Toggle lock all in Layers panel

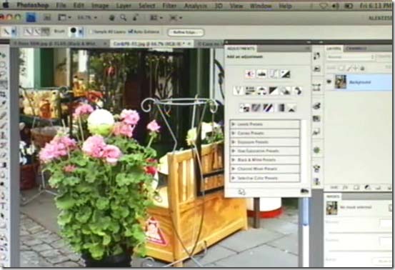(363, 68)
